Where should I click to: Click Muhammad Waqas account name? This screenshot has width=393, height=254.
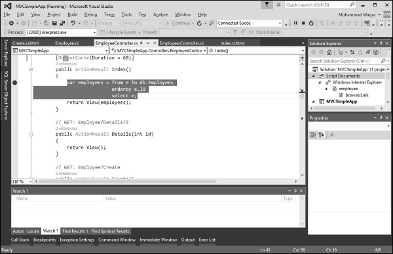click(x=357, y=15)
